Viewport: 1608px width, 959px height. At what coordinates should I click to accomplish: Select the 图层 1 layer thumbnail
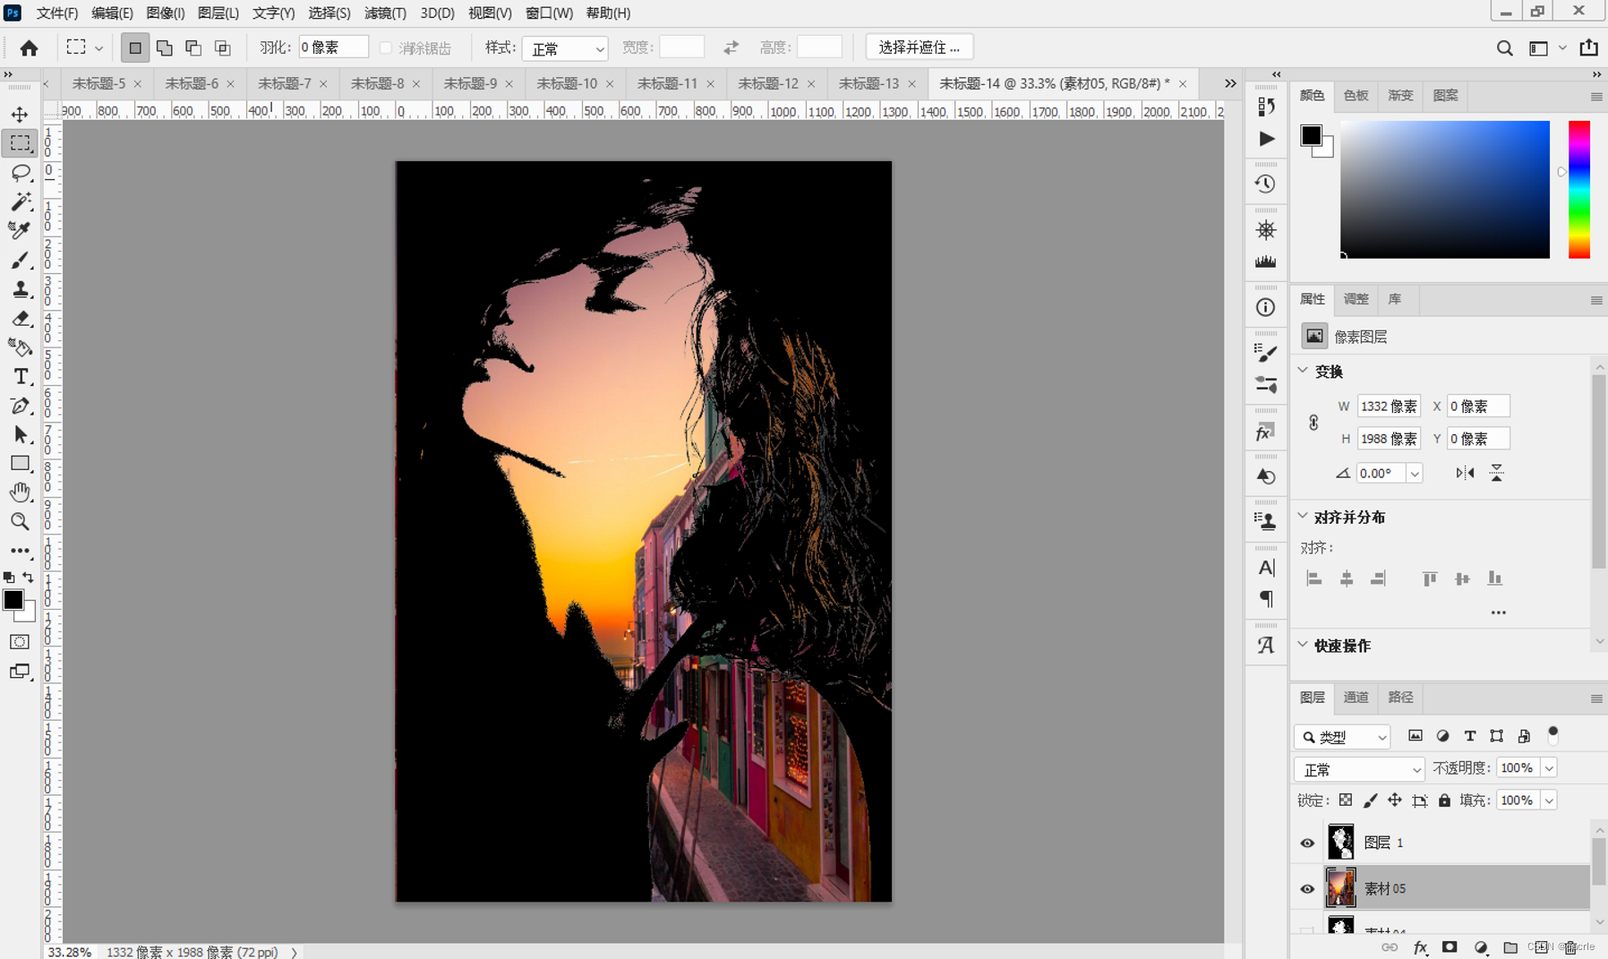point(1340,842)
